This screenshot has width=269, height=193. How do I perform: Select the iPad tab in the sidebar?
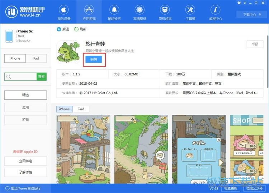point(36,58)
